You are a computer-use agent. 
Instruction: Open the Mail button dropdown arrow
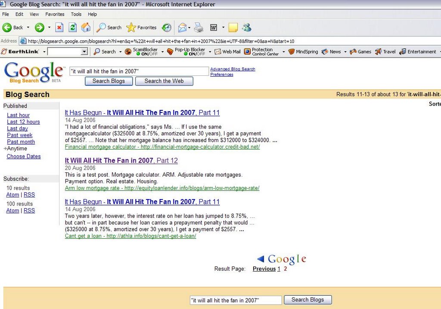point(189,28)
